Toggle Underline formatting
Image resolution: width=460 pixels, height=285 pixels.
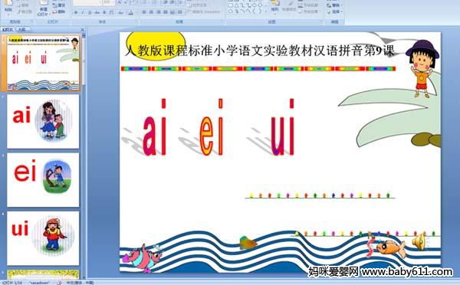90,12
